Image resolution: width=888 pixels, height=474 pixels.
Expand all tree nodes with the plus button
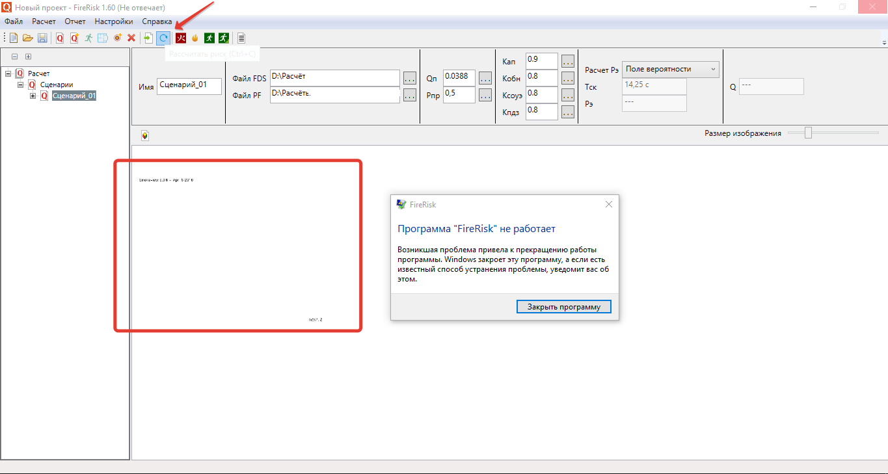pyautogui.click(x=28, y=57)
